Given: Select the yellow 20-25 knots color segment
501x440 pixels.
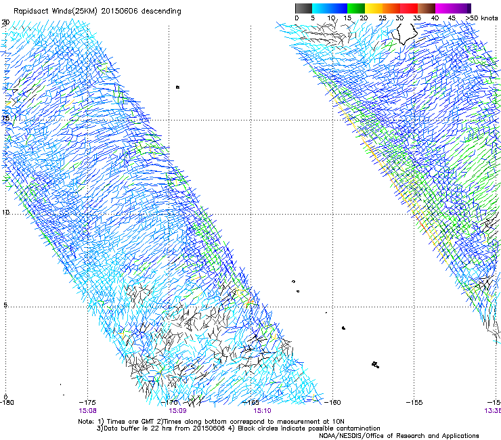Looking at the screenshot, I should 374,8.
